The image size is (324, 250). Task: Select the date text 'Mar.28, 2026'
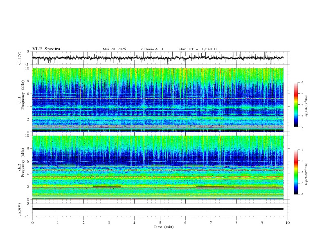114,49
